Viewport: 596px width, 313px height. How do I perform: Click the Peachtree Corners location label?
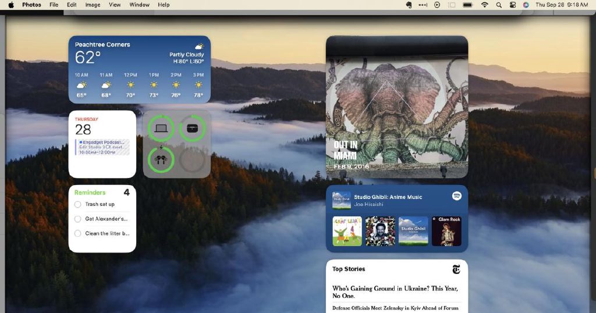[102, 44]
